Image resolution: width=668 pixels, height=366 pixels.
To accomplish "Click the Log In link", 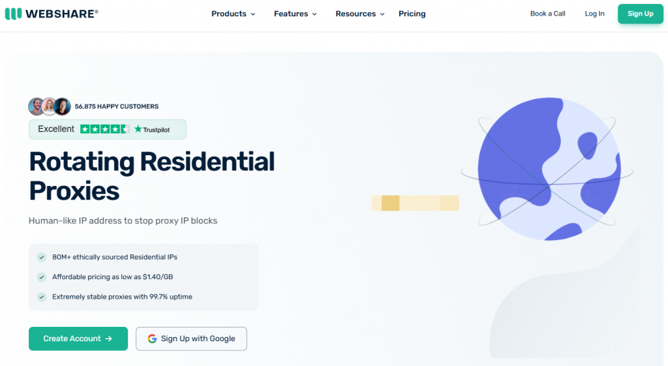I will 594,14.
